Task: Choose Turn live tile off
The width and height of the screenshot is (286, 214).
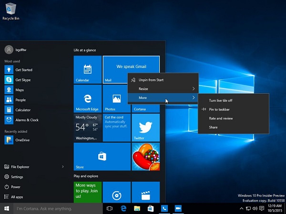Action: (234, 100)
